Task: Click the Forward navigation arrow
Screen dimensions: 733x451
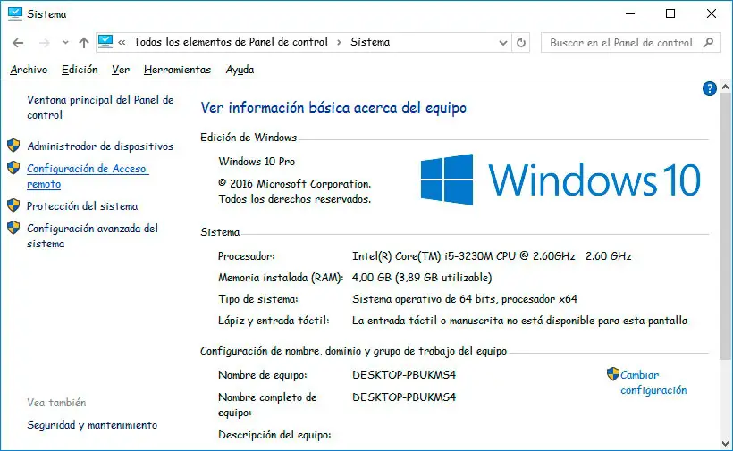Action: tap(45, 43)
